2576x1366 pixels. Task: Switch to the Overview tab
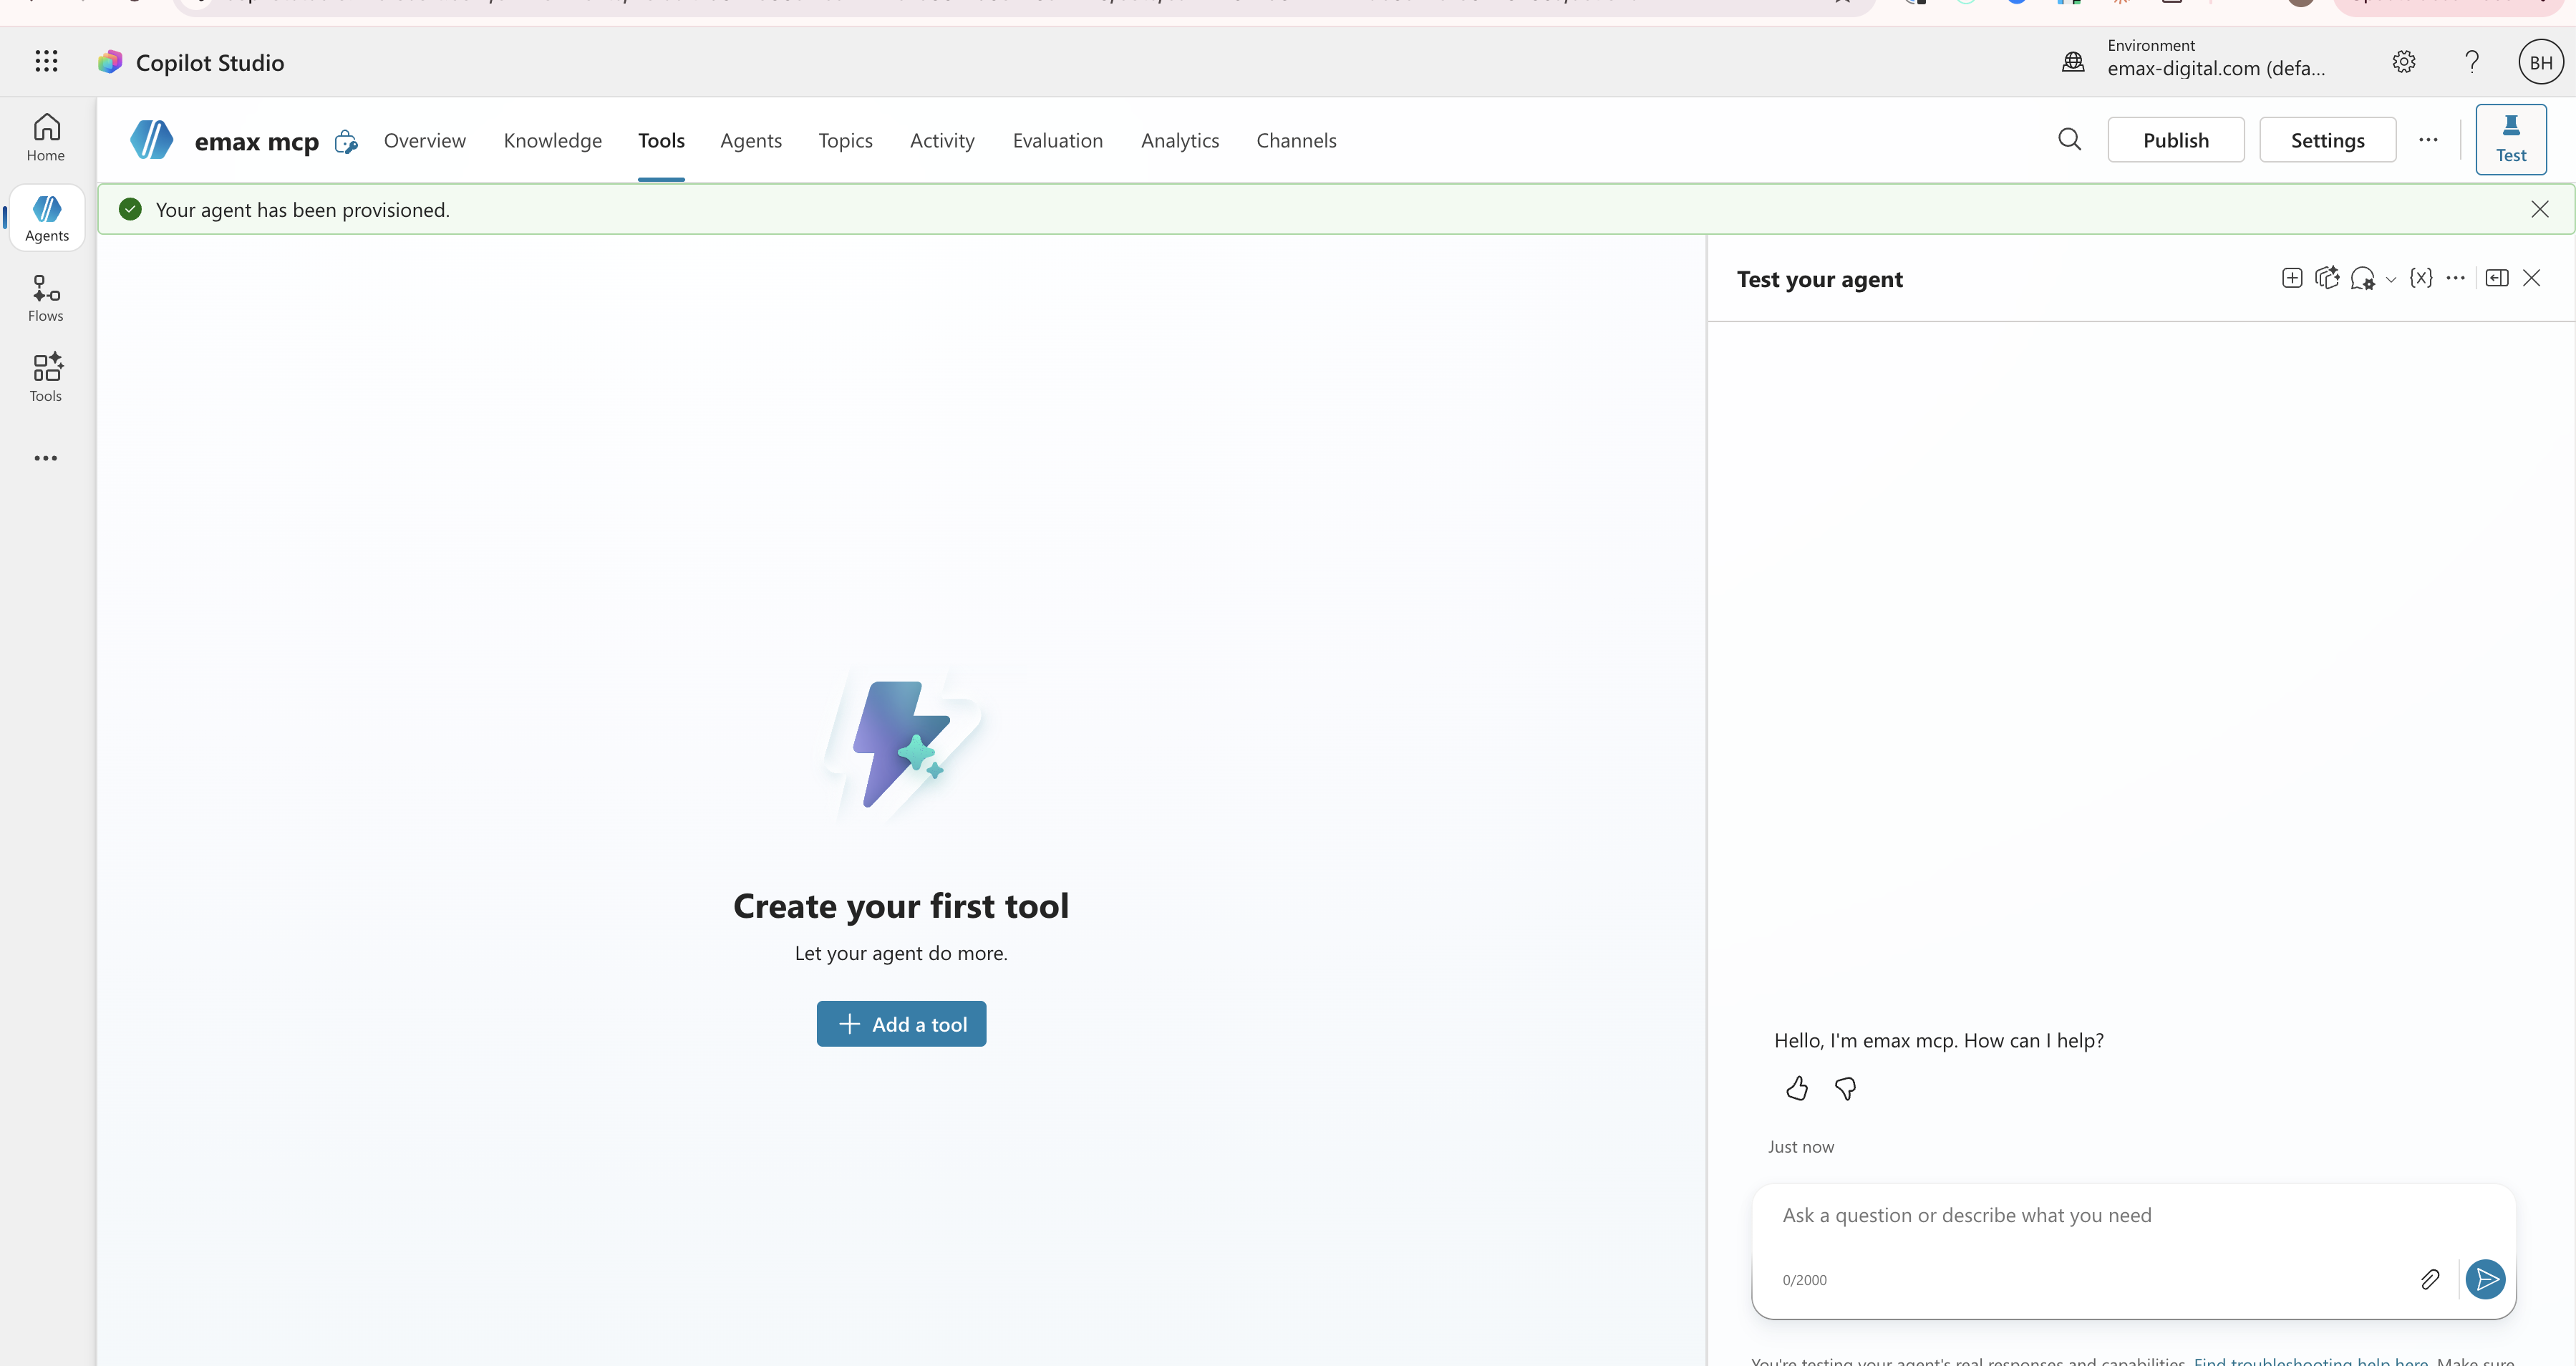click(x=425, y=141)
